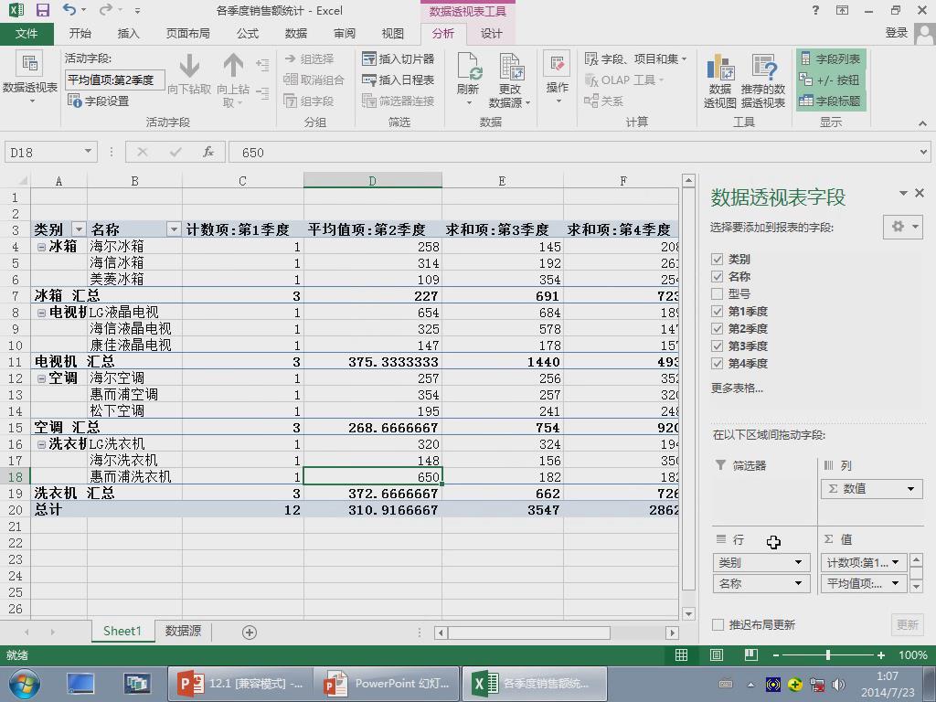This screenshot has width=936, height=702.
Task: Open the 类别 field dropdown in Rows area
Action: click(798, 562)
